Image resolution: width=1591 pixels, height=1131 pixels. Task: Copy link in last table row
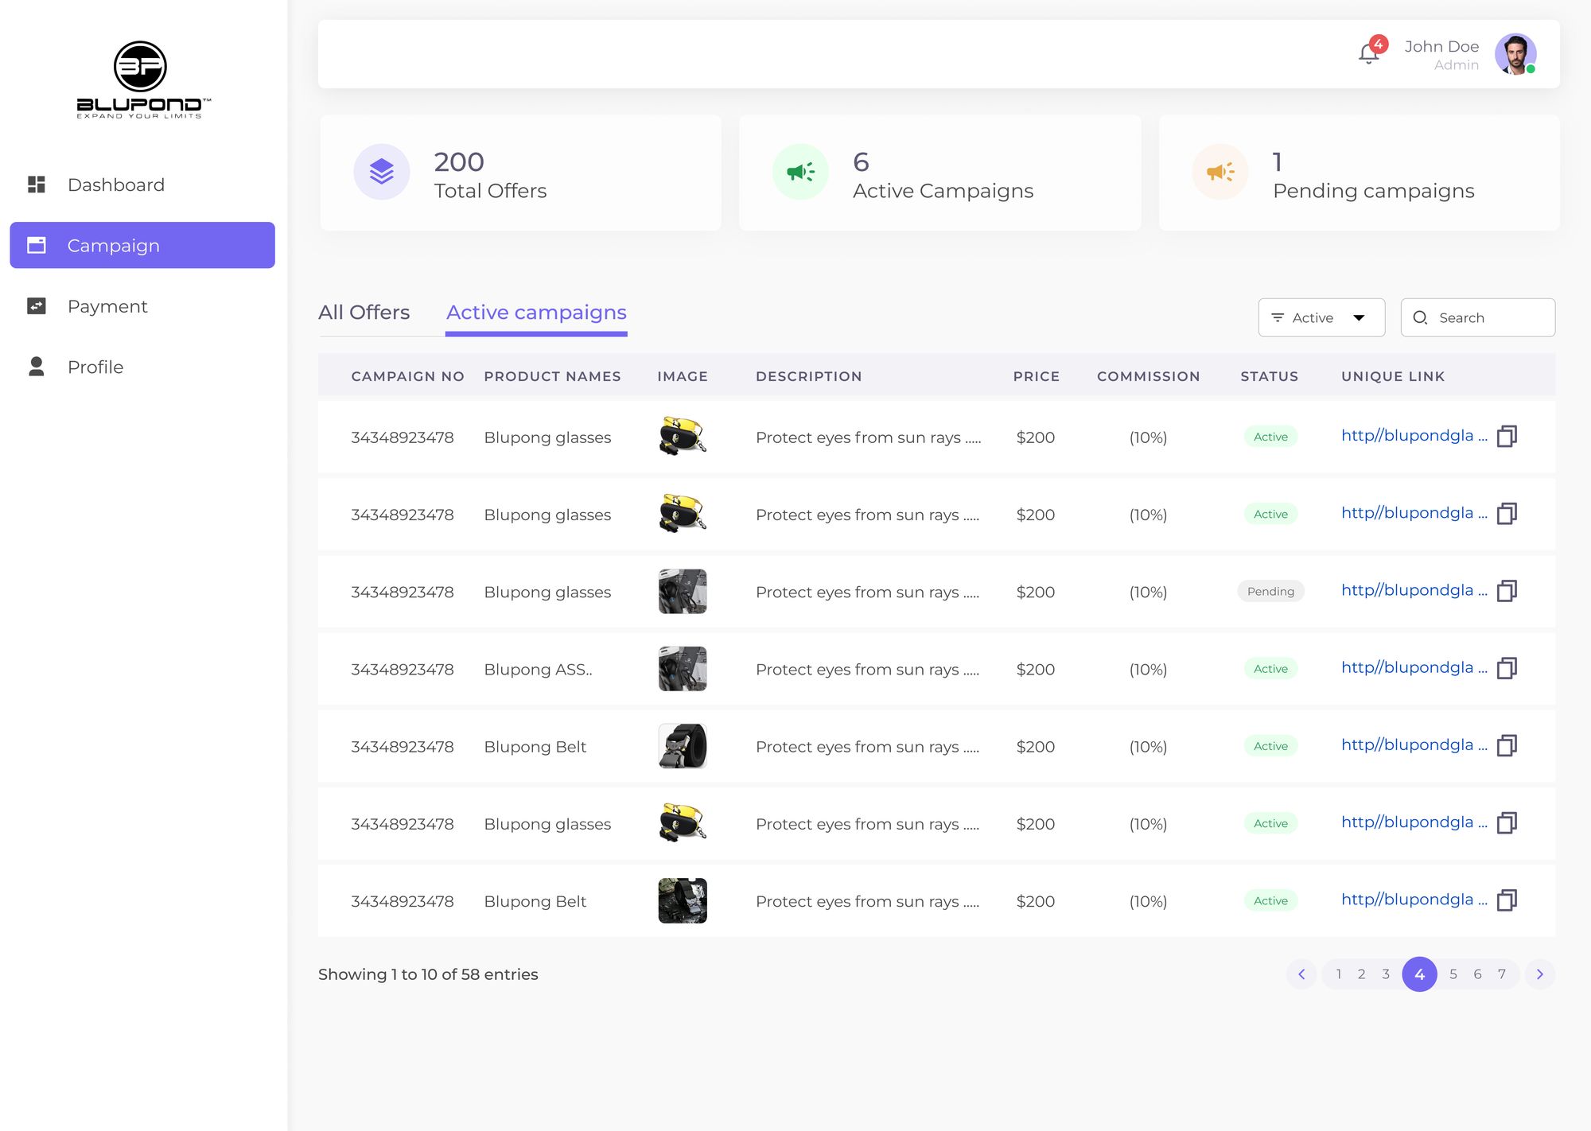pos(1507,900)
